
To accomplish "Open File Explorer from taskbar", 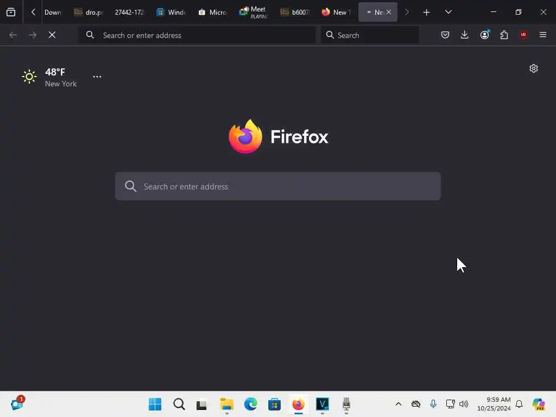I will click(x=226, y=404).
